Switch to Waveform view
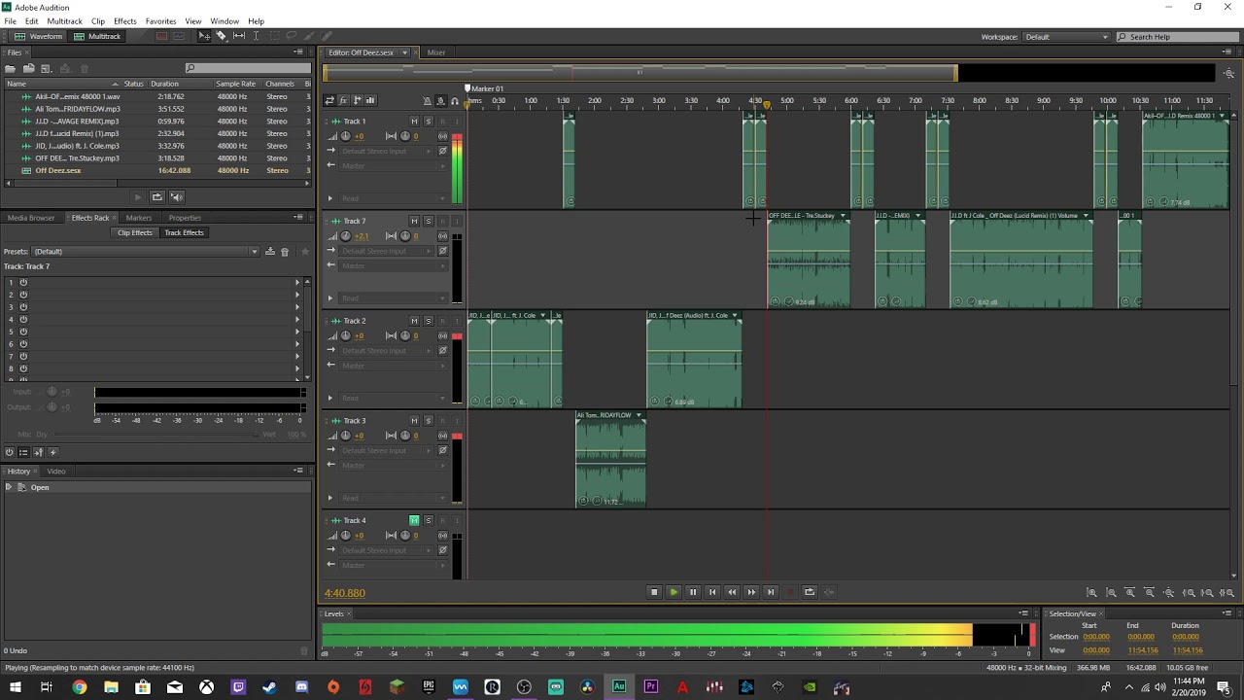Screen dimensions: 1244x700 pos(39,37)
